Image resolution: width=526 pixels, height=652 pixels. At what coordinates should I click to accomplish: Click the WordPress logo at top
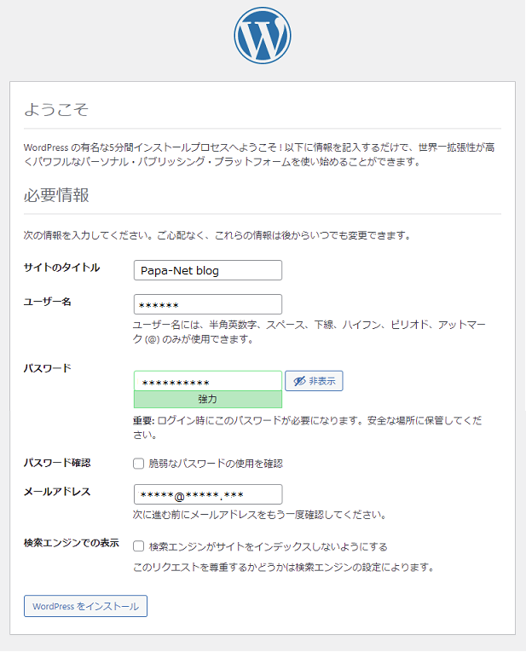click(x=263, y=35)
